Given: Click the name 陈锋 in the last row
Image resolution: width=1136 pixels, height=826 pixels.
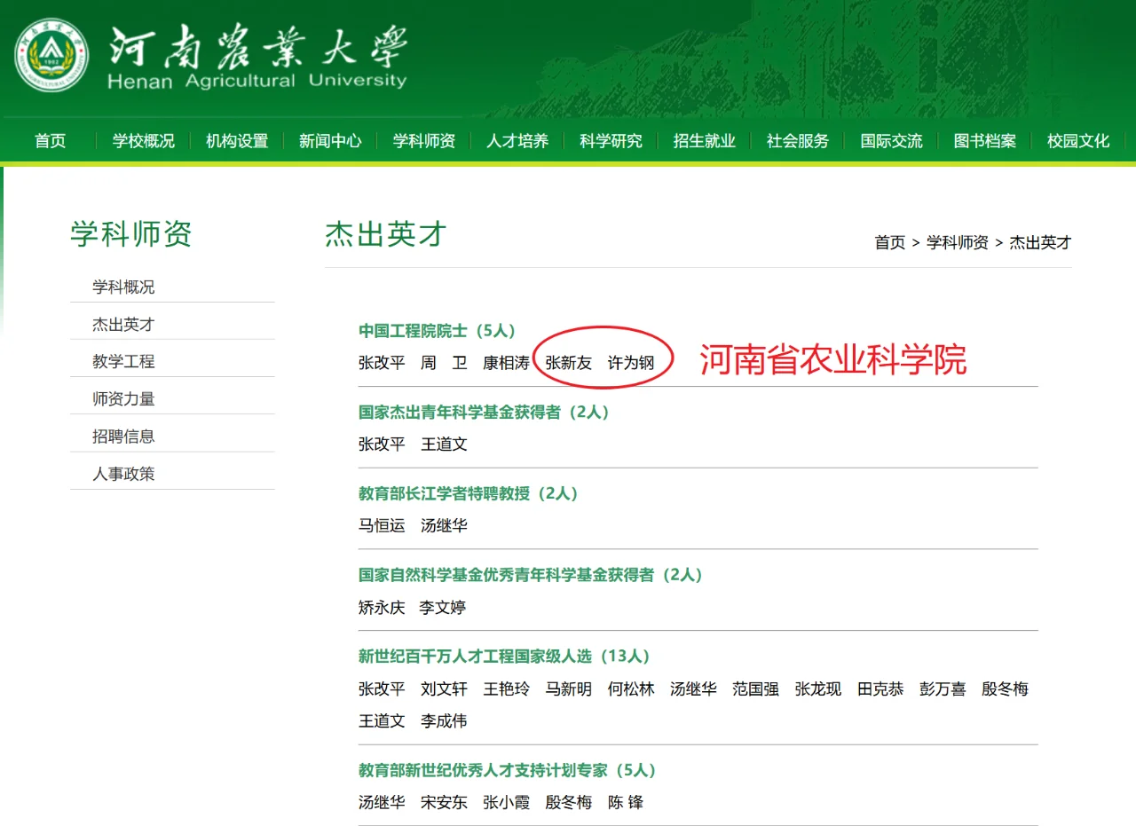Looking at the screenshot, I should (626, 803).
